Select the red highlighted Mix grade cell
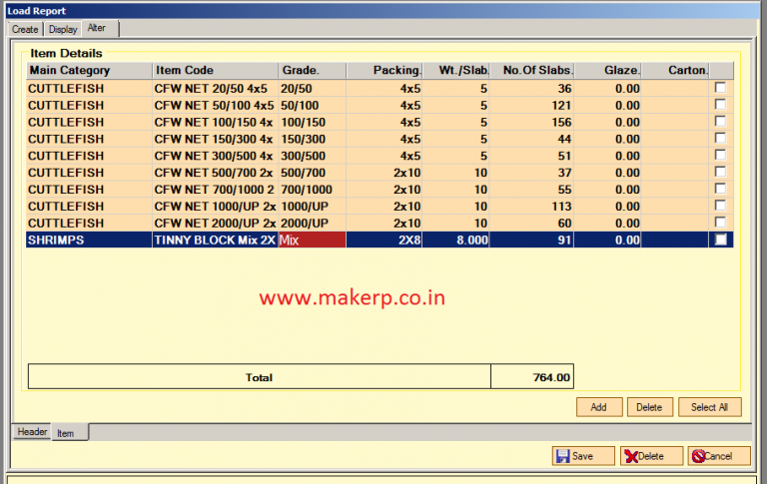This screenshot has height=484, width=767. click(x=312, y=241)
